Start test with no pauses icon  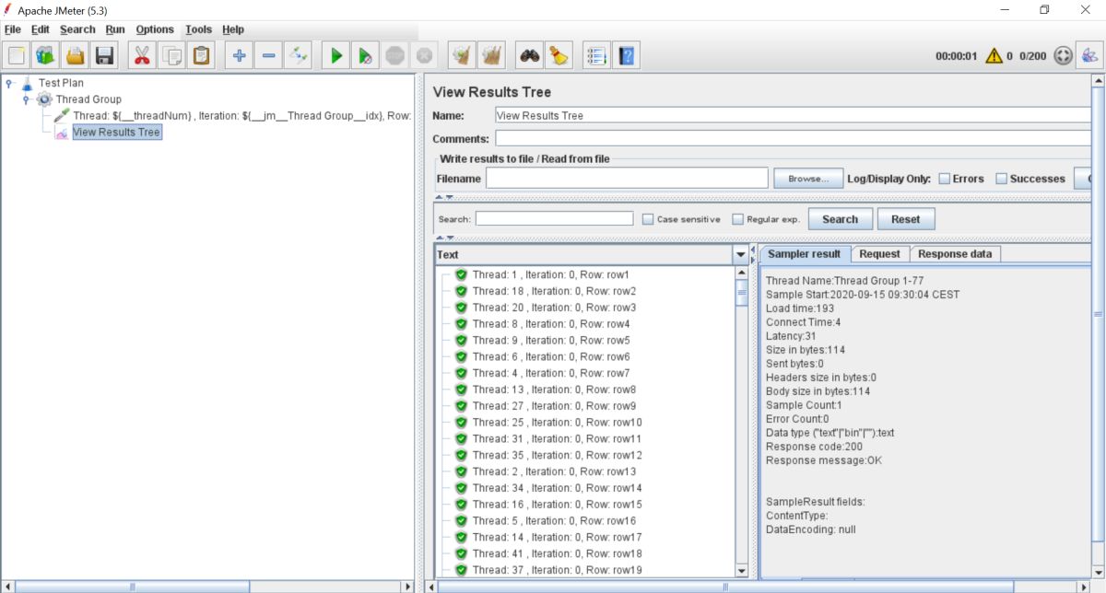click(365, 55)
